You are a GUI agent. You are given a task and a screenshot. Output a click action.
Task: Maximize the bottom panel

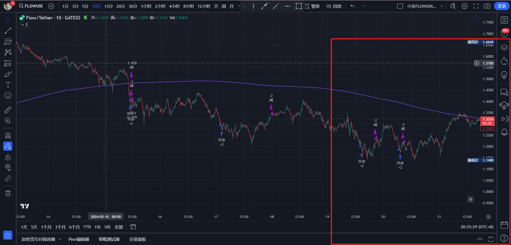491,239
